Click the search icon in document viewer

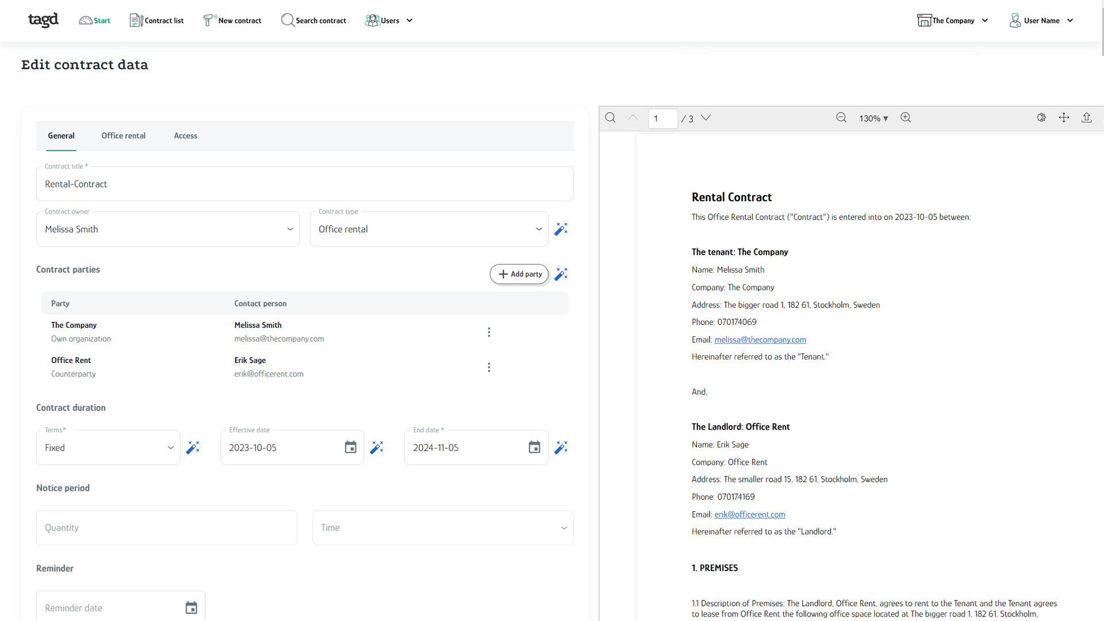pyautogui.click(x=611, y=118)
